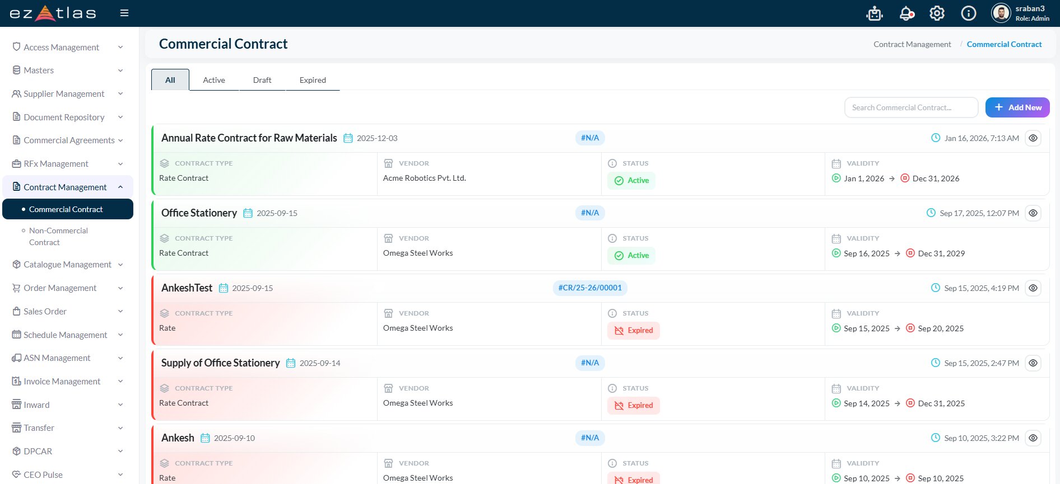
Task: Click the ezAtlas logo
Action: click(53, 13)
